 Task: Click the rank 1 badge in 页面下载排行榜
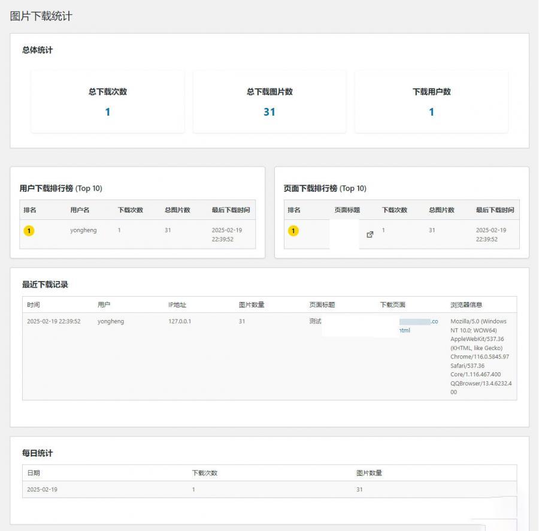pyautogui.click(x=293, y=231)
